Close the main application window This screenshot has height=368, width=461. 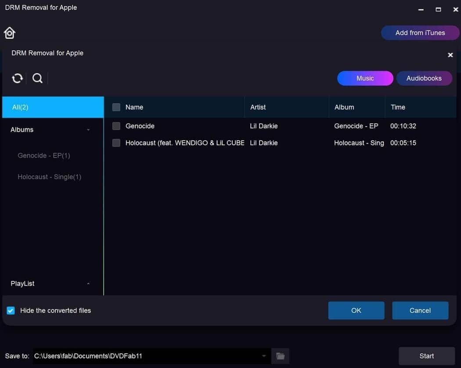(455, 9)
